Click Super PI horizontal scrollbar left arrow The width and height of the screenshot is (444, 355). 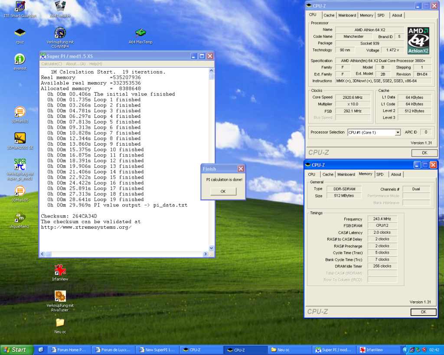pyautogui.click(x=42, y=254)
